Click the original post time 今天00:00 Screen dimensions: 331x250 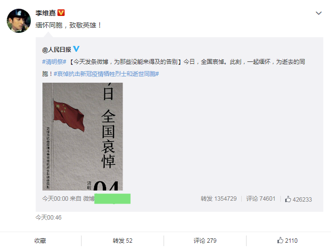click(55, 199)
